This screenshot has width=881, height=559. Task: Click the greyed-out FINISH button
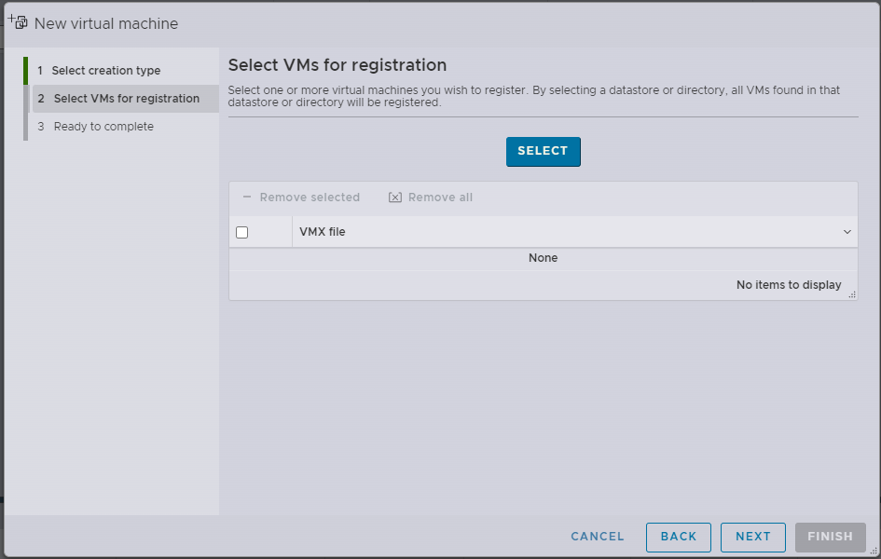(830, 537)
